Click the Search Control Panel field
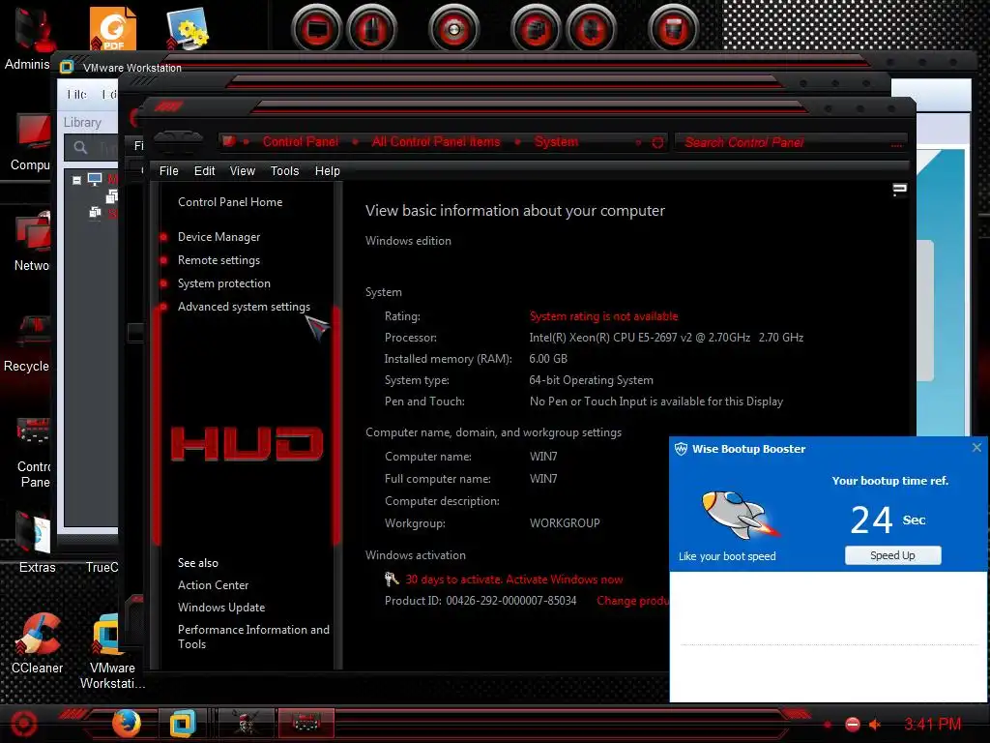This screenshot has height=743, width=990. point(789,143)
